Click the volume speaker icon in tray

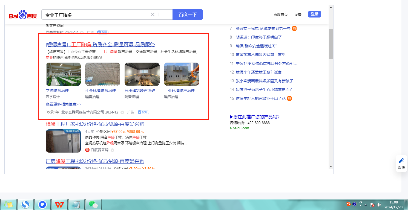(379, 205)
